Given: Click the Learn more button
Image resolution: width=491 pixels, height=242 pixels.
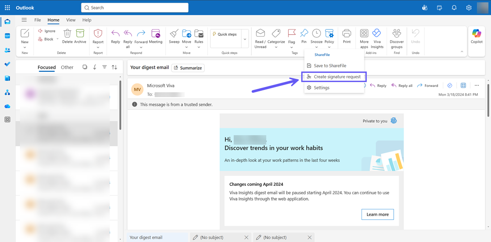Looking at the screenshot, I should tap(378, 214).
